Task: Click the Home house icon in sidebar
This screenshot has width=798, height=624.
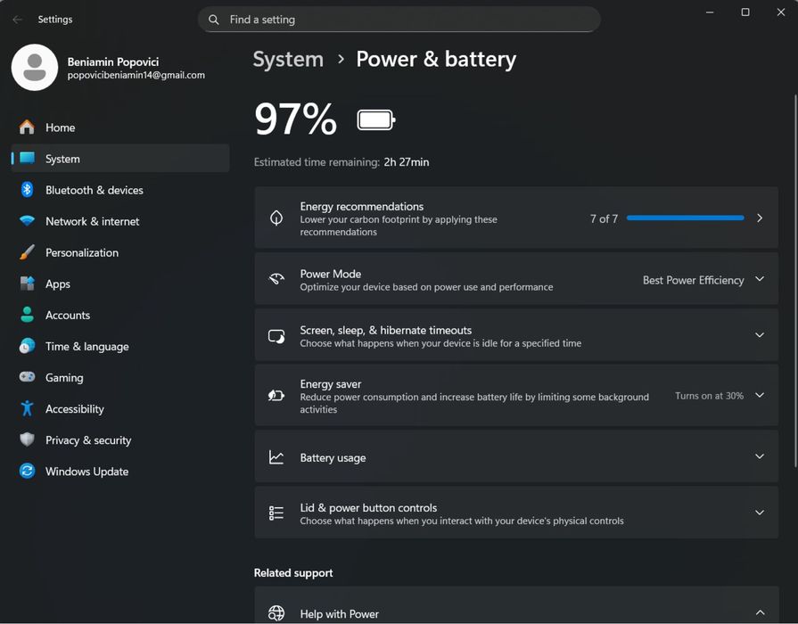Action: pyautogui.click(x=27, y=127)
